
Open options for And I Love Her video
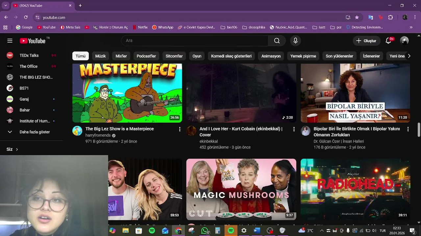point(294,129)
